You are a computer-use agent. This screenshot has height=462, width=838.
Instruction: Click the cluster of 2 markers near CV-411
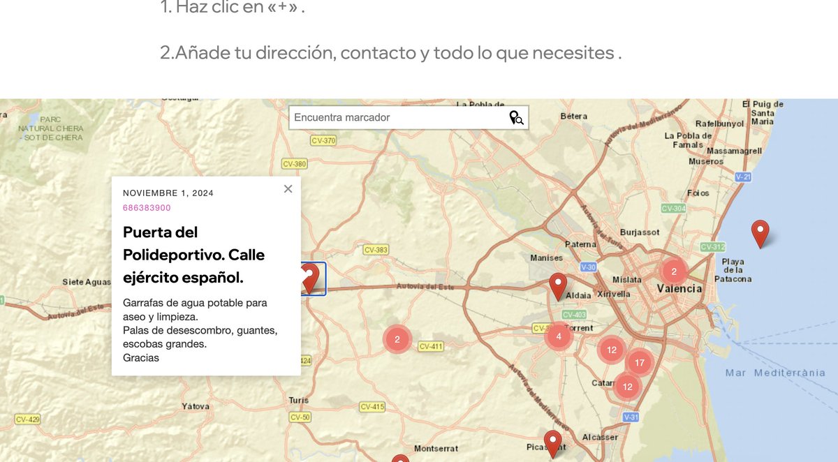click(x=397, y=338)
